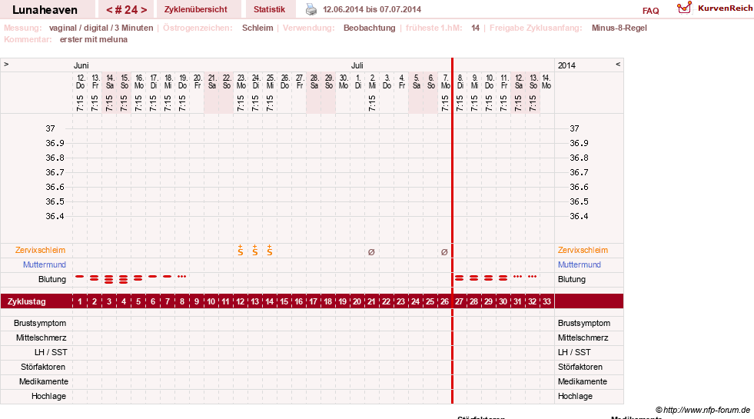The image size is (754, 419).
Task: Select cycle day 12 in Zyklustag row
Action: click(241, 301)
